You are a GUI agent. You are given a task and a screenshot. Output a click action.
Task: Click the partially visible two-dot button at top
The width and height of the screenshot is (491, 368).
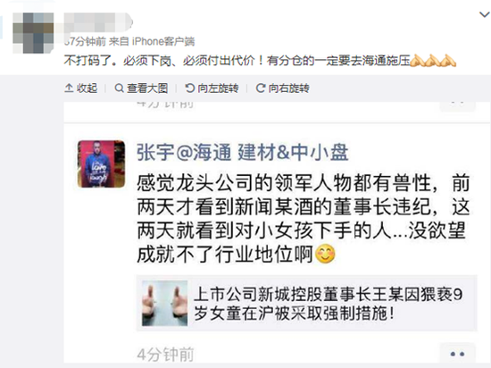[457, 105]
